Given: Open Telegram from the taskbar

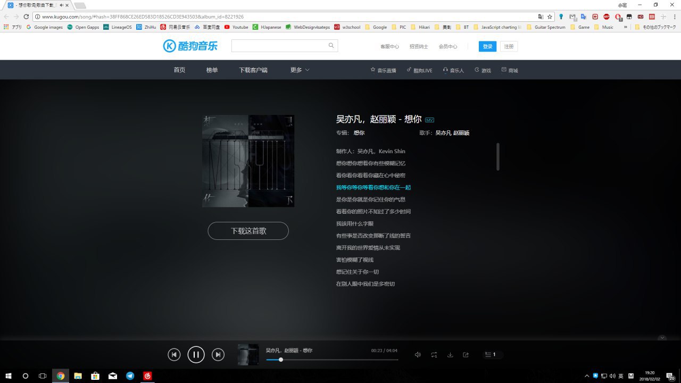Looking at the screenshot, I should [130, 376].
